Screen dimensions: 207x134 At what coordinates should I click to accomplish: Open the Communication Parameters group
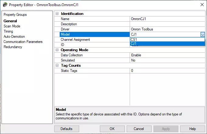pos(23,42)
